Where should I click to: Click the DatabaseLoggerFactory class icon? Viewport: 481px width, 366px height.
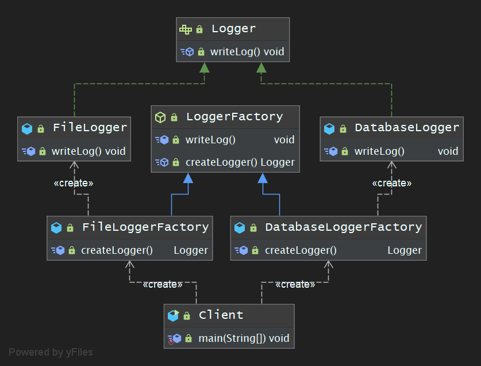pyautogui.click(x=240, y=227)
